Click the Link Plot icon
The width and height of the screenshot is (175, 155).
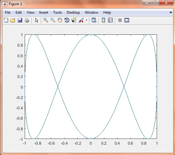pyautogui.click(x=94, y=20)
